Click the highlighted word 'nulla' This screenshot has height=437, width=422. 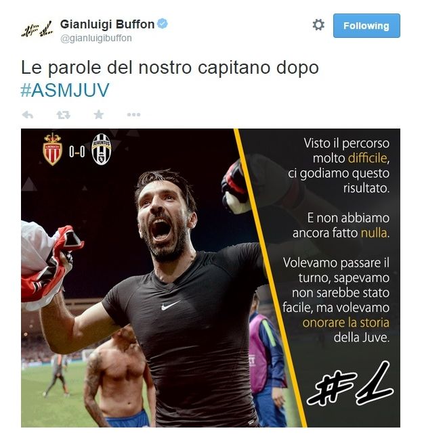pyautogui.click(x=374, y=233)
